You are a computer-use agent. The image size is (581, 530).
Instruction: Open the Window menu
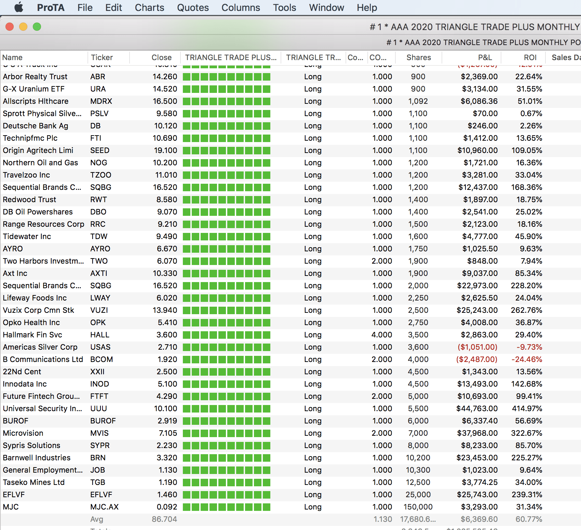(326, 8)
